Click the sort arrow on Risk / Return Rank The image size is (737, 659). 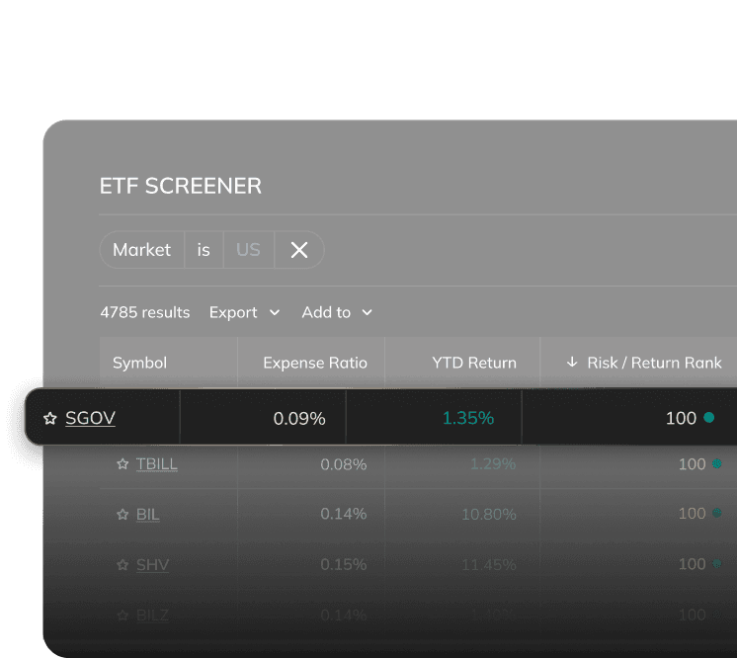coord(572,362)
